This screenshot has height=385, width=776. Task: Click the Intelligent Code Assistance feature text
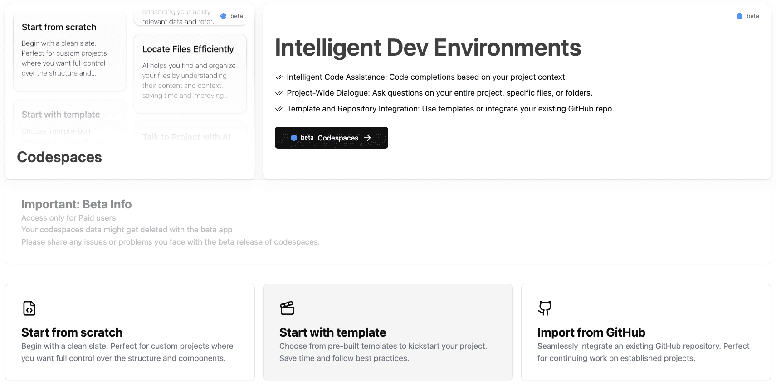pos(427,77)
